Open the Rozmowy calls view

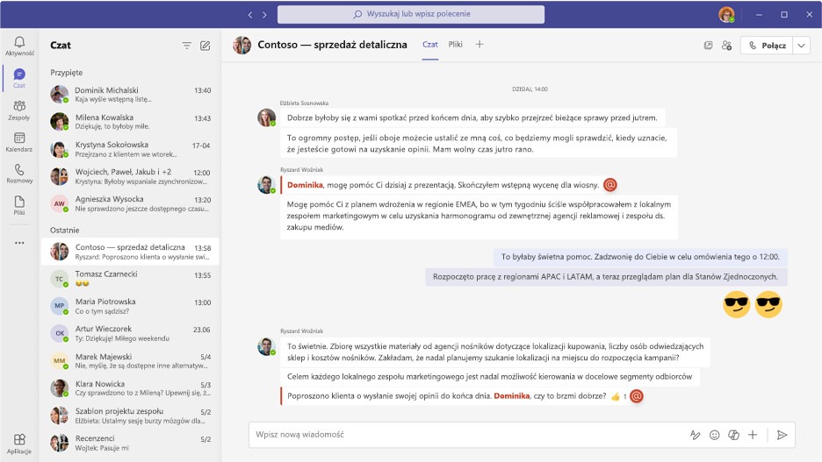point(19,174)
